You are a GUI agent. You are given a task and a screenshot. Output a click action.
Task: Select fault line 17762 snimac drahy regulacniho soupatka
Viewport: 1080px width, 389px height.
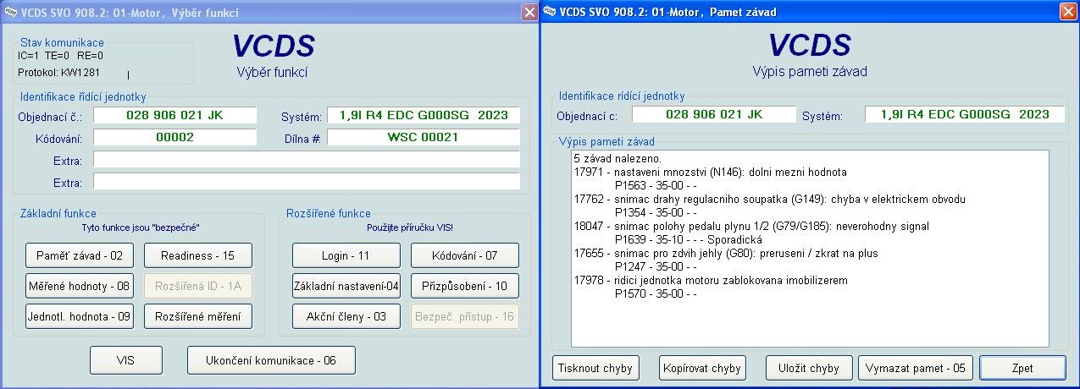click(x=769, y=200)
